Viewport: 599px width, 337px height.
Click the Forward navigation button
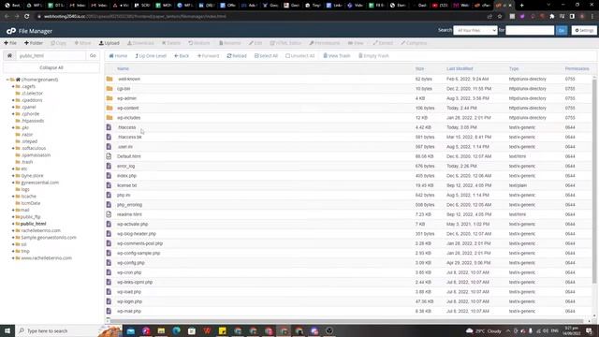point(208,56)
